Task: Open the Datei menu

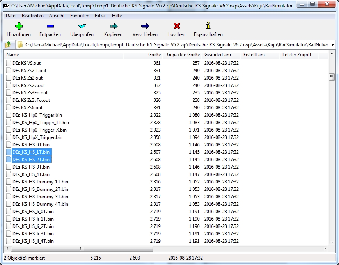Action: click(11, 16)
